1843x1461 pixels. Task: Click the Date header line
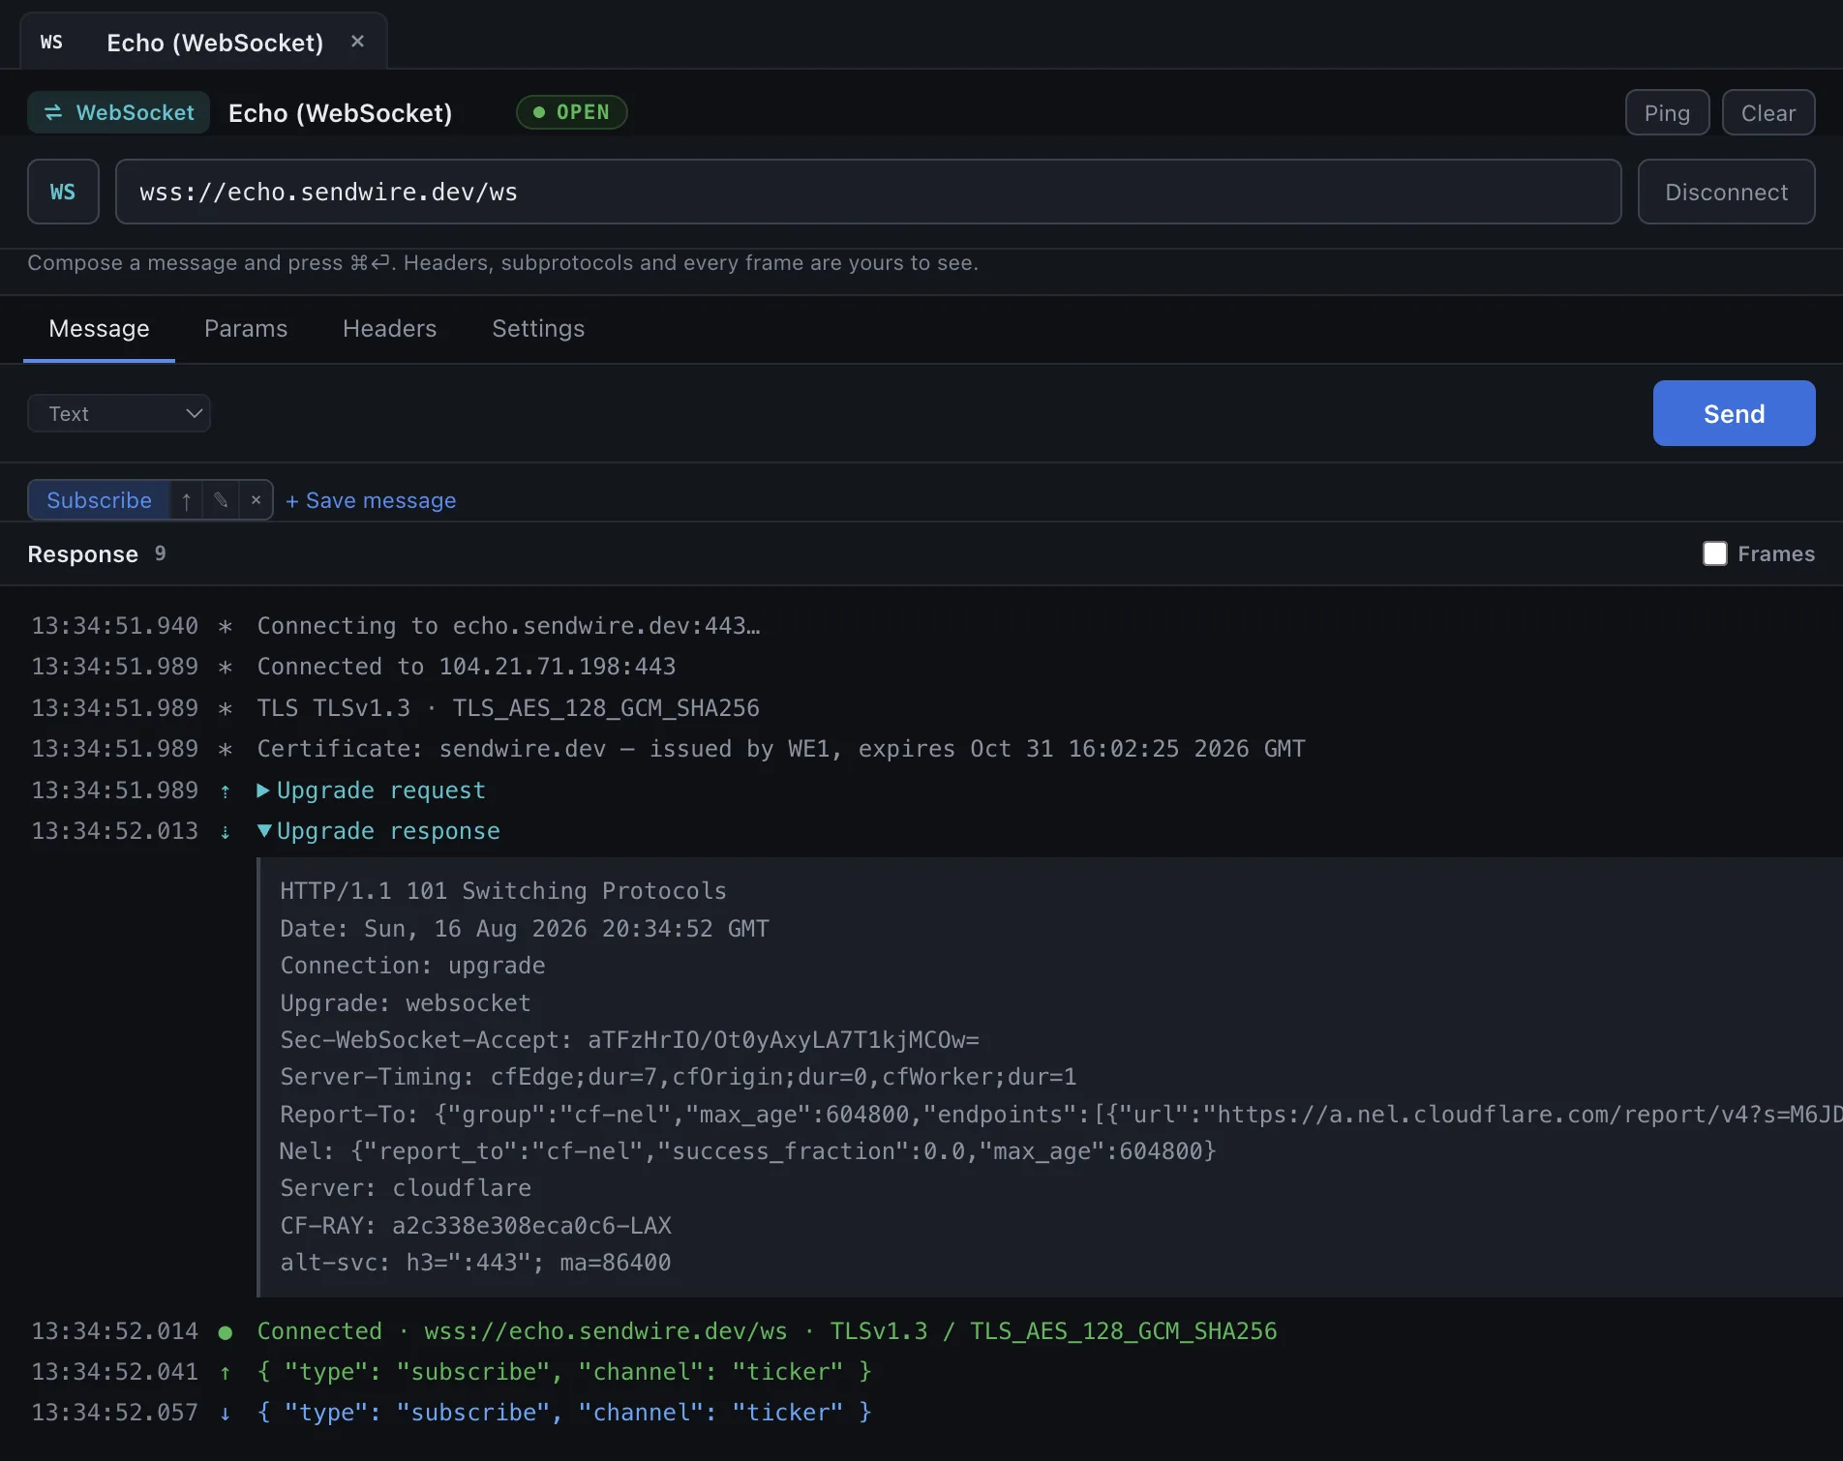click(525, 929)
